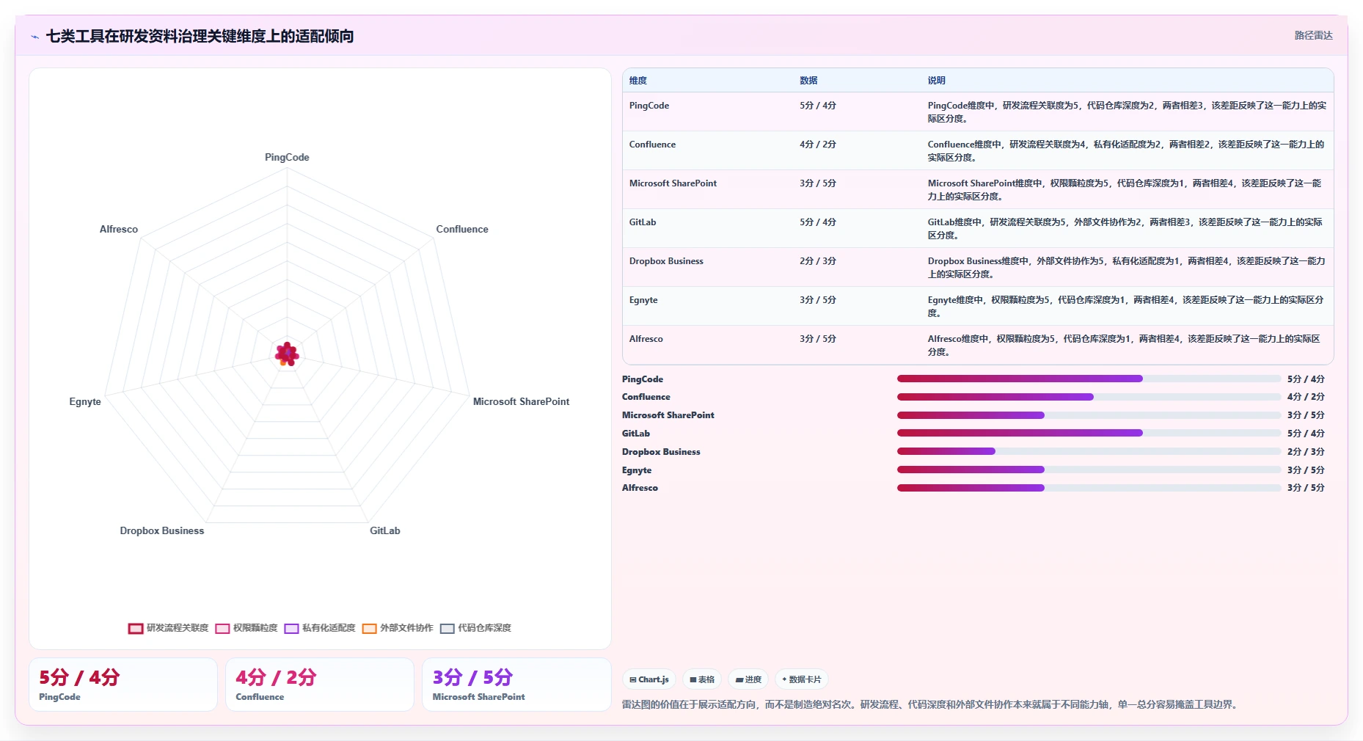Viewport: 1363px width, 741px height.
Task: Hide the 私有化适配度 dataset in the legend
Action: pyautogui.click(x=320, y=628)
